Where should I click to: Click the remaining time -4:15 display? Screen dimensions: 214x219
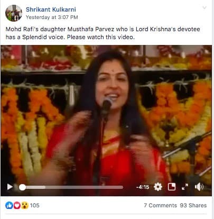143,187
